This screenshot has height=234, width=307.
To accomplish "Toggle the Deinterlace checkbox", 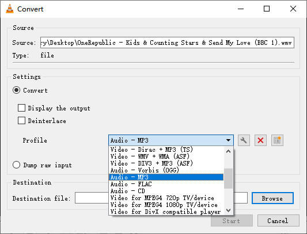I will [21, 120].
